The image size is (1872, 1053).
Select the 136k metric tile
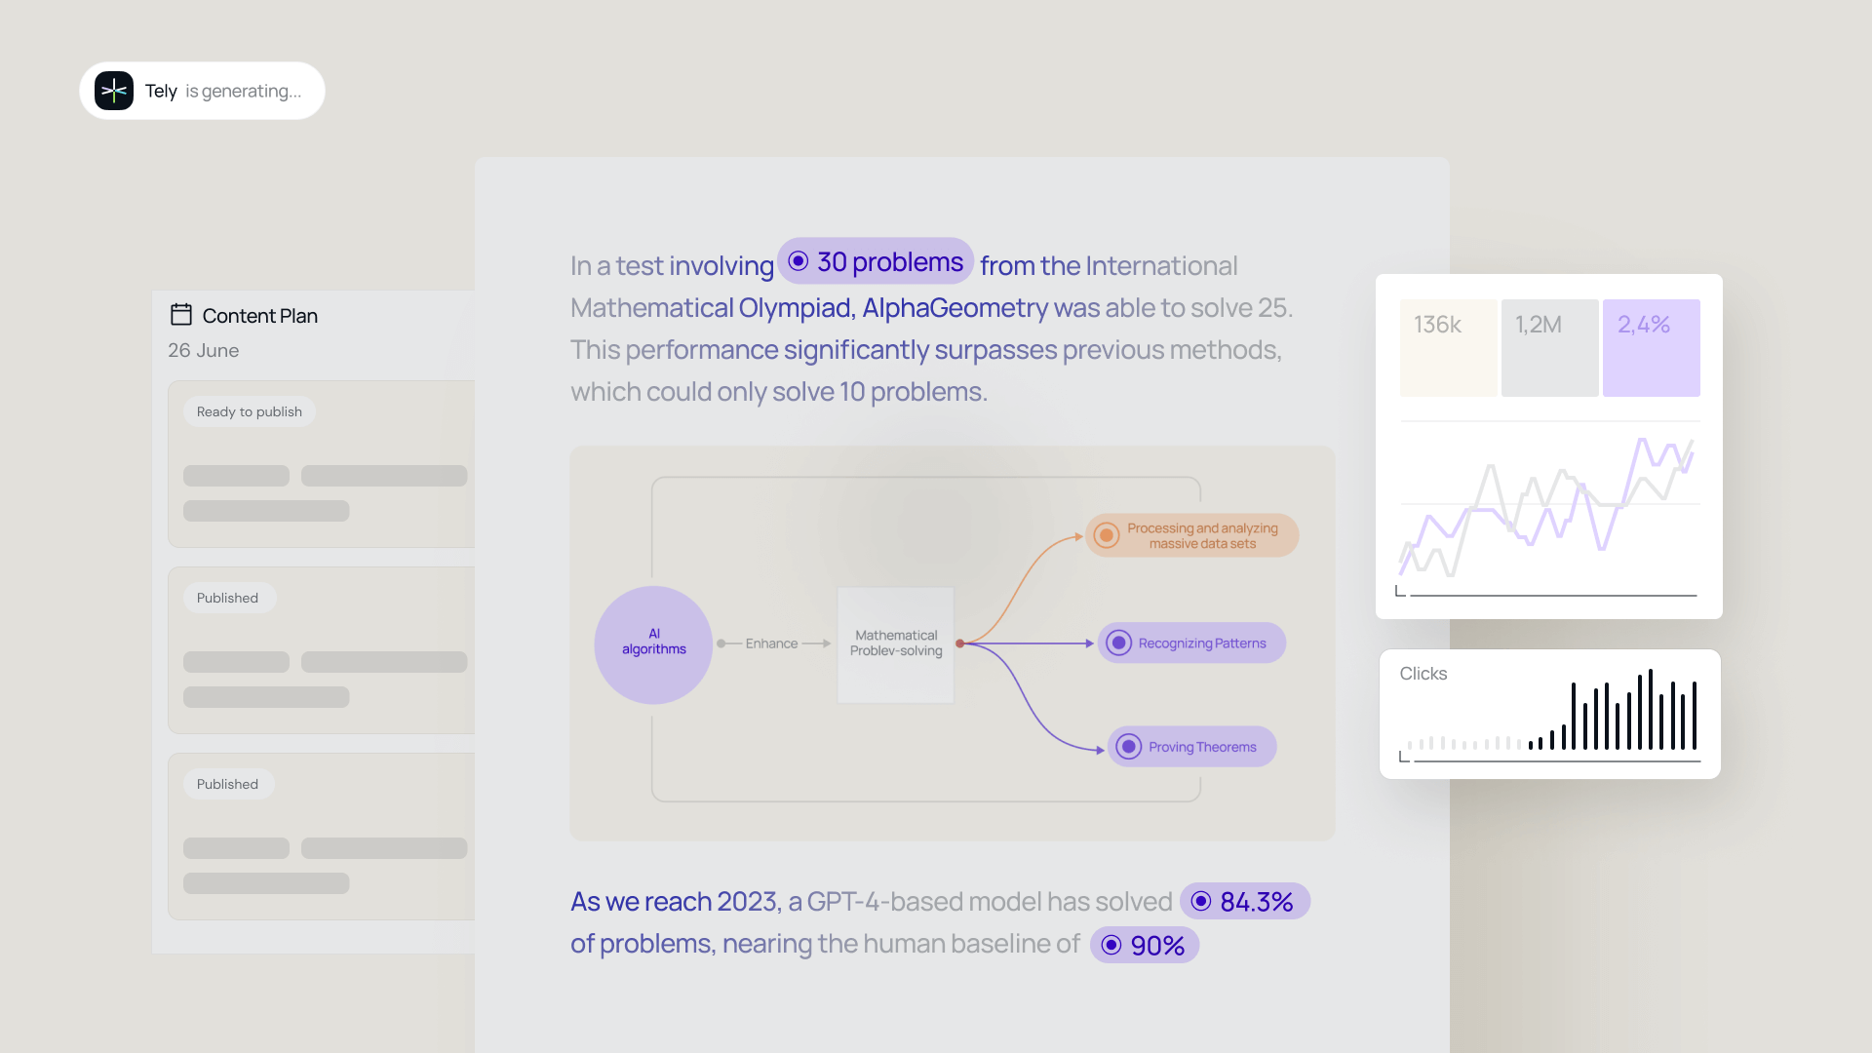1448,348
